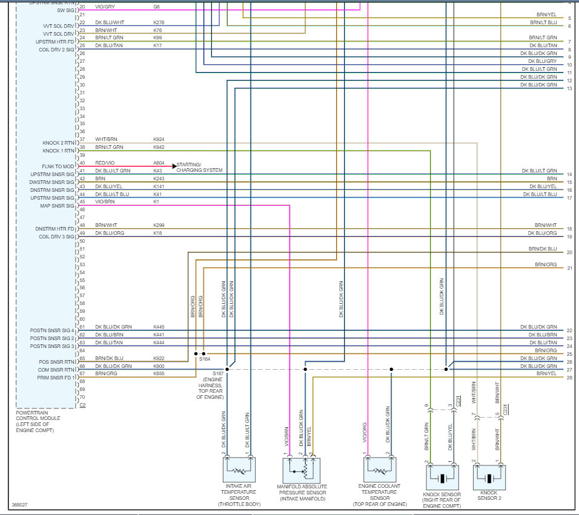The width and height of the screenshot is (579, 515).
Task: Click the red arrow to Starting/Charging System
Action: click(x=174, y=166)
